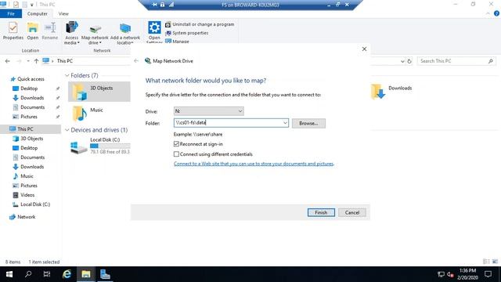Launch Internet Explorer from the taskbar

[67, 274]
